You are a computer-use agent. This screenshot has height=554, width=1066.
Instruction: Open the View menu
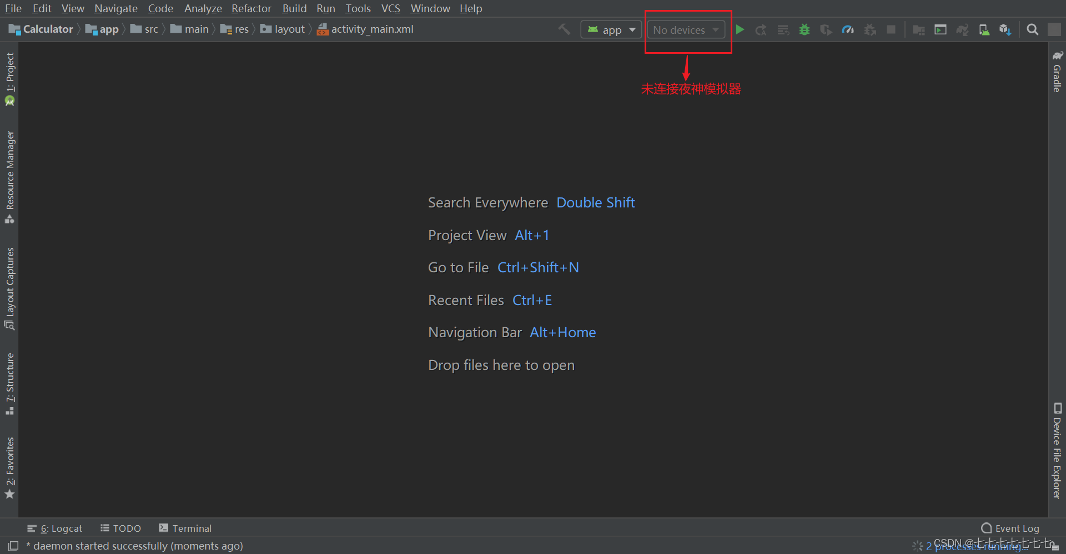(73, 8)
